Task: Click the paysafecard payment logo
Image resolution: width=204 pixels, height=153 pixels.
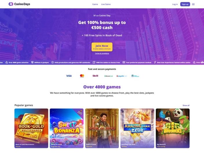Action: coord(122,76)
